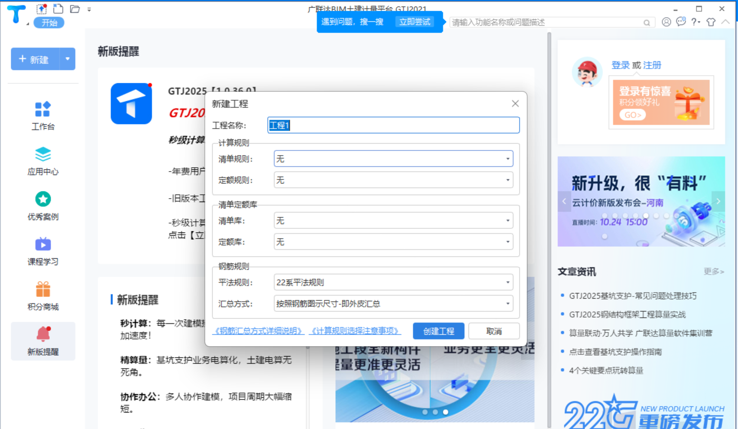Image resolution: width=738 pixels, height=429 pixels.
Task: Open the 定额规则 dropdown
Action: point(393,180)
